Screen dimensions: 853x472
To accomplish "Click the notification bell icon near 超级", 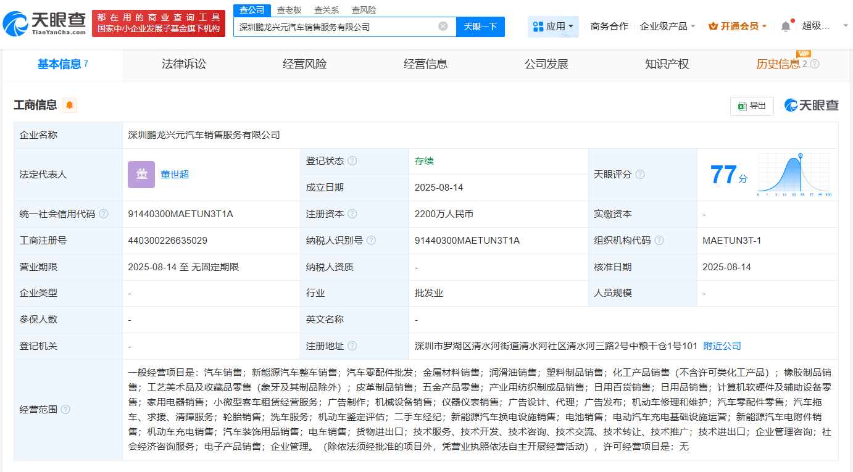I will click(x=785, y=25).
